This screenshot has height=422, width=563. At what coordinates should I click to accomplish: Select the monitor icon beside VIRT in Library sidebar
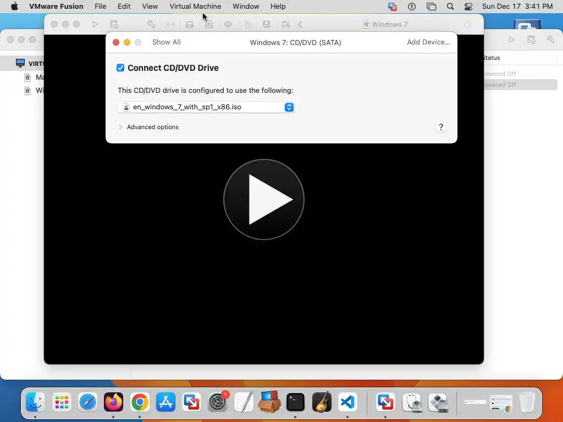pyautogui.click(x=20, y=63)
